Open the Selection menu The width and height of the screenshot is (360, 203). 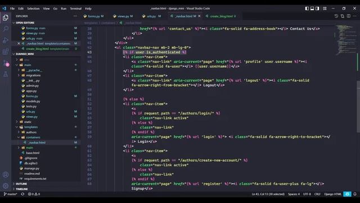33,8
